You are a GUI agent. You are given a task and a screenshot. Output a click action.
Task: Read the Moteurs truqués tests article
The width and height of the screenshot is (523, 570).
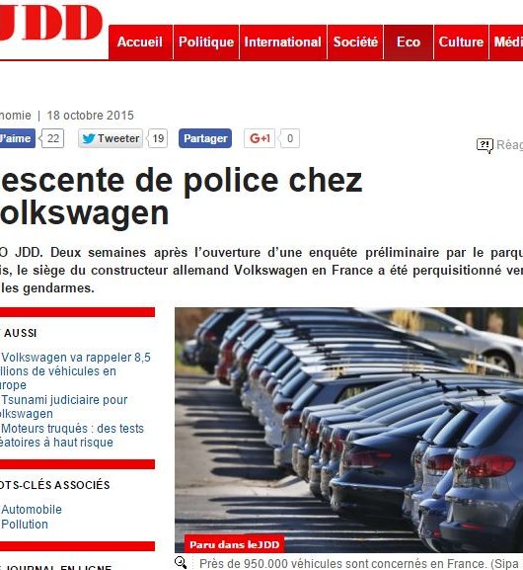(x=72, y=436)
